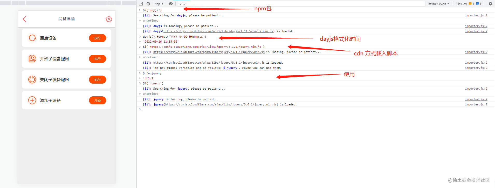Click the 添加子设备 plus icon
The width and height of the screenshot is (495, 188).
(32, 100)
